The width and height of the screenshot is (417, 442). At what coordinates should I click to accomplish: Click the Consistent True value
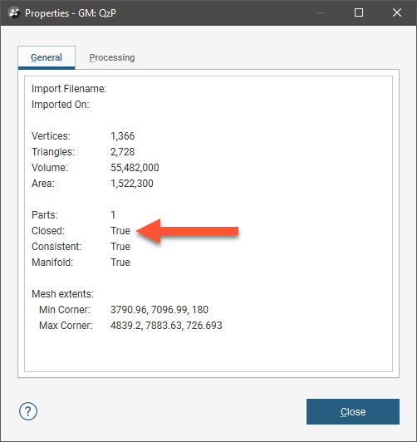(x=120, y=247)
